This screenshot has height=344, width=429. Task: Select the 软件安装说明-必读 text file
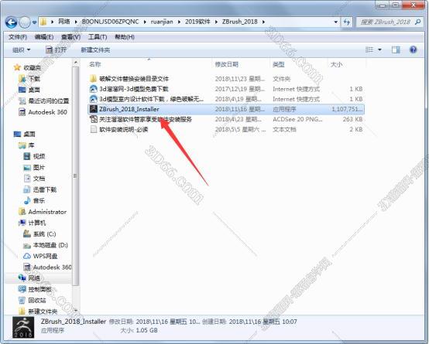pyautogui.click(x=123, y=130)
